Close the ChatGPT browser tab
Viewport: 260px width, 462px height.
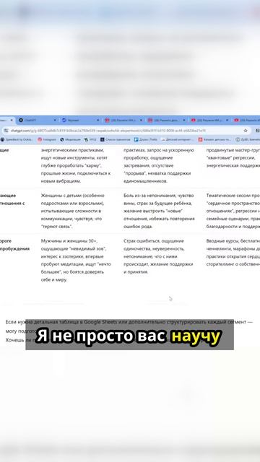[55, 121]
